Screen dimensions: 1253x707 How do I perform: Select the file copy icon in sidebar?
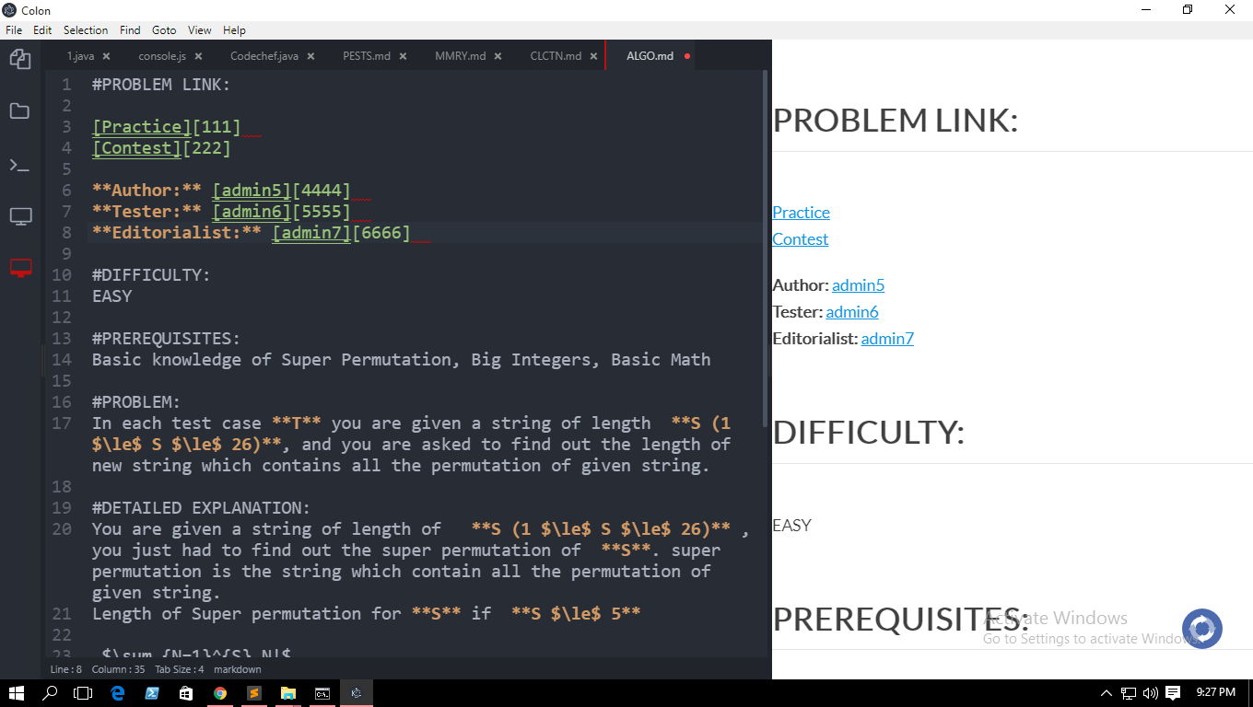[x=20, y=57]
